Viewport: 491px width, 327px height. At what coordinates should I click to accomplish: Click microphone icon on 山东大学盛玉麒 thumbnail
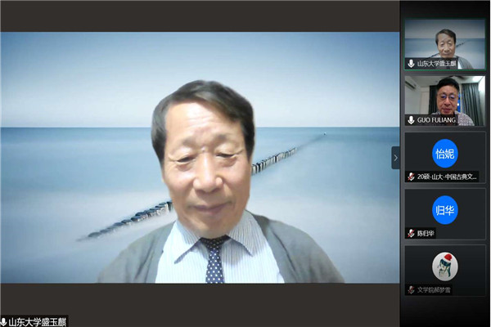point(411,63)
